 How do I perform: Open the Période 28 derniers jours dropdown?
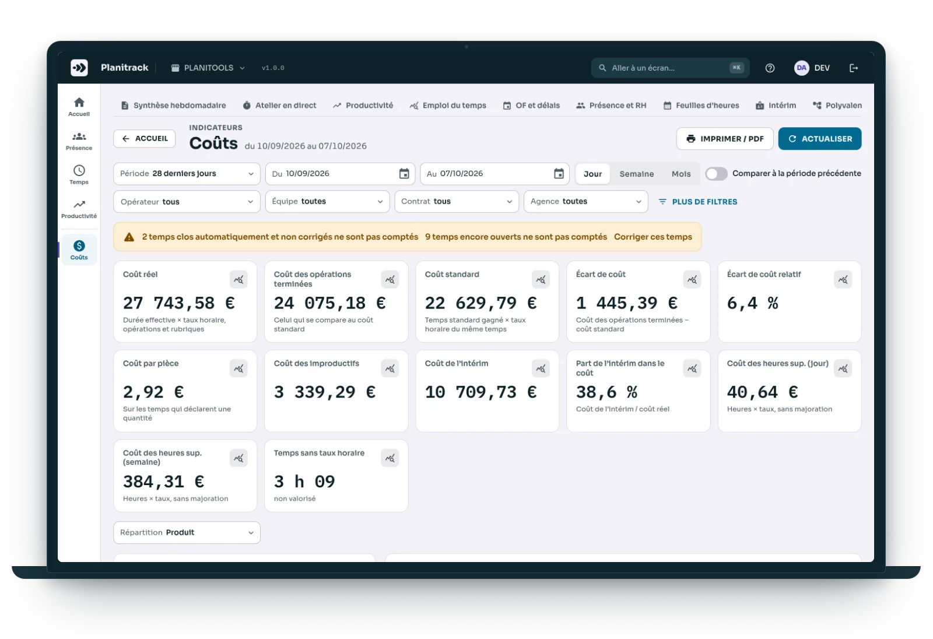point(187,174)
